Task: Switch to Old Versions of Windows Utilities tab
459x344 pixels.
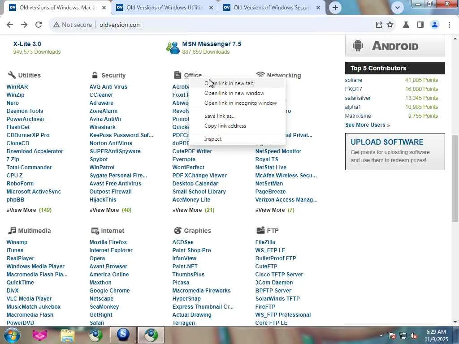Action: tap(165, 8)
